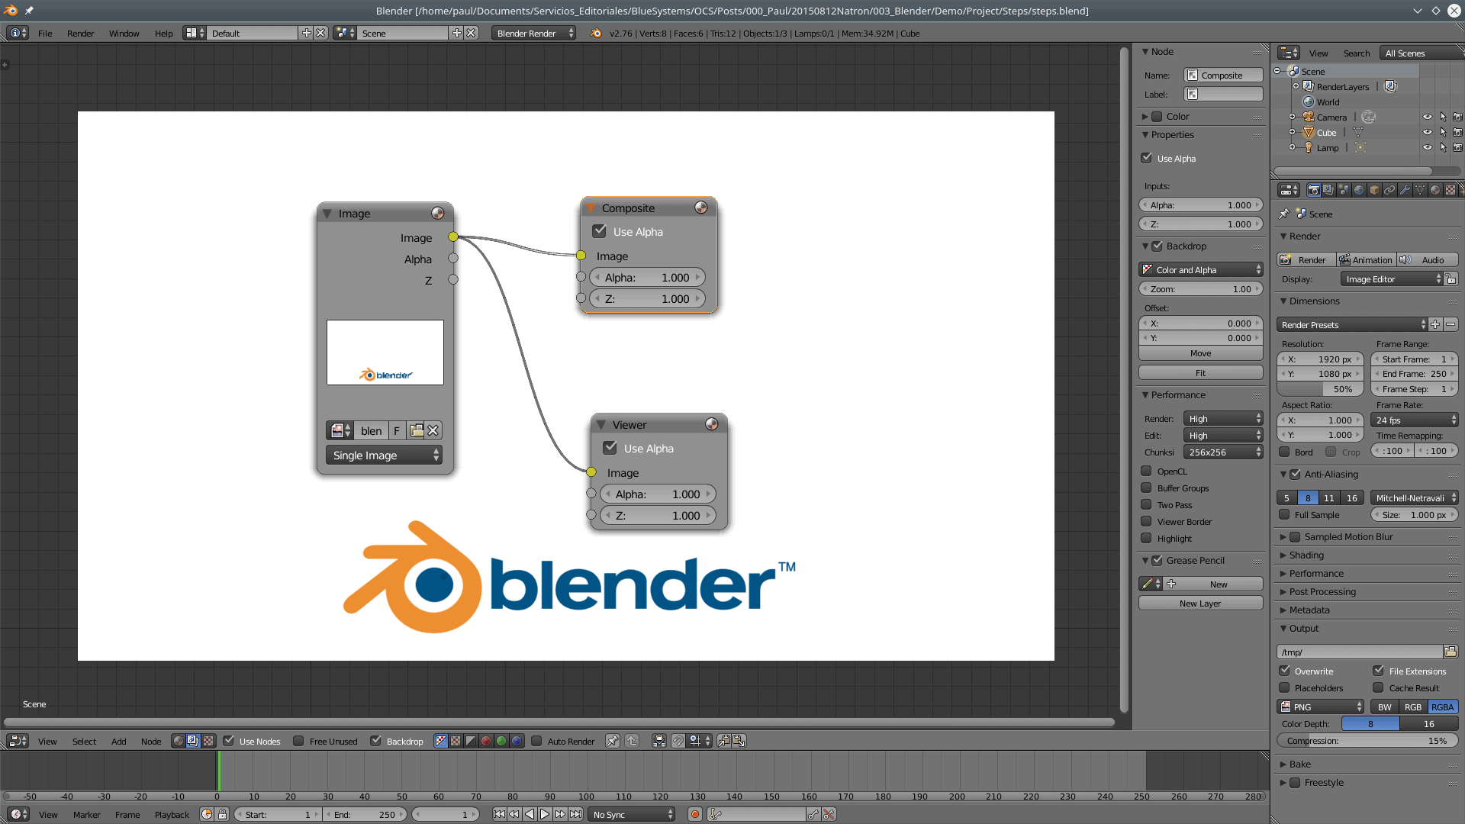Click the Render button in properties panel
Image resolution: width=1465 pixels, height=824 pixels.
tap(1306, 259)
